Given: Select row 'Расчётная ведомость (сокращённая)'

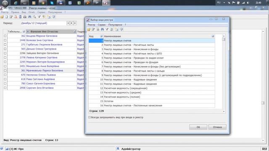Looking at the screenshot, I should coord(152,88).
